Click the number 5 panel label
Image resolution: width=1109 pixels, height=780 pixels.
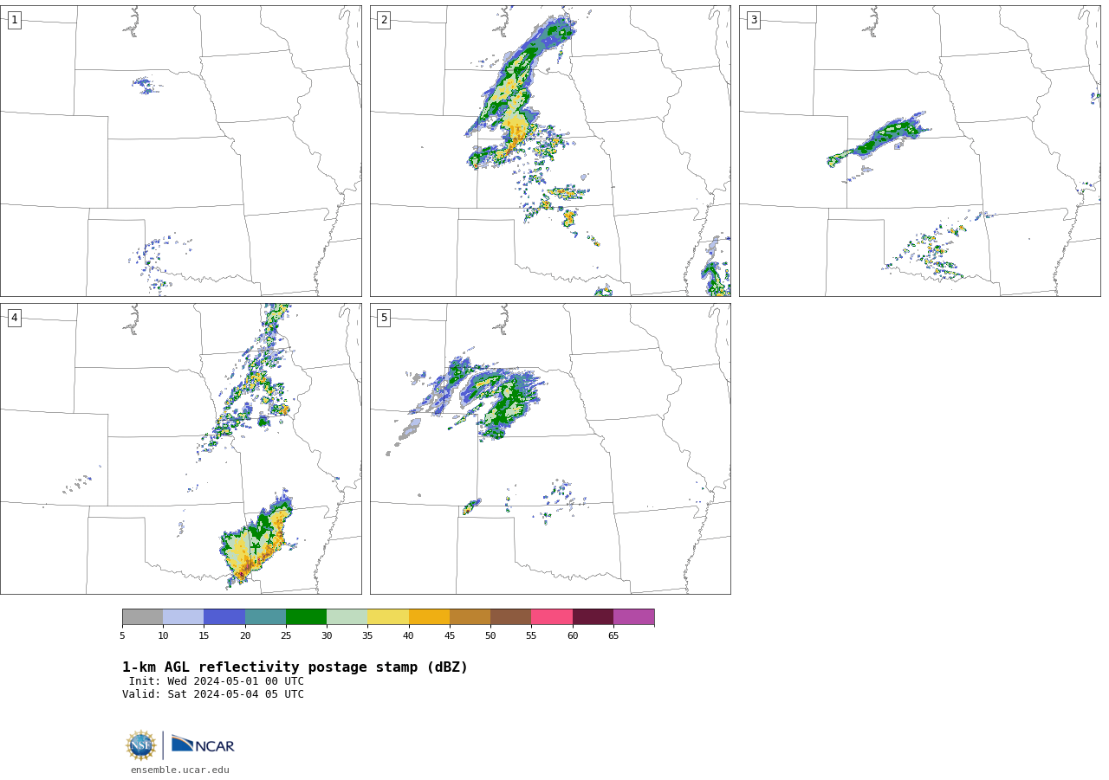[384, 318]
